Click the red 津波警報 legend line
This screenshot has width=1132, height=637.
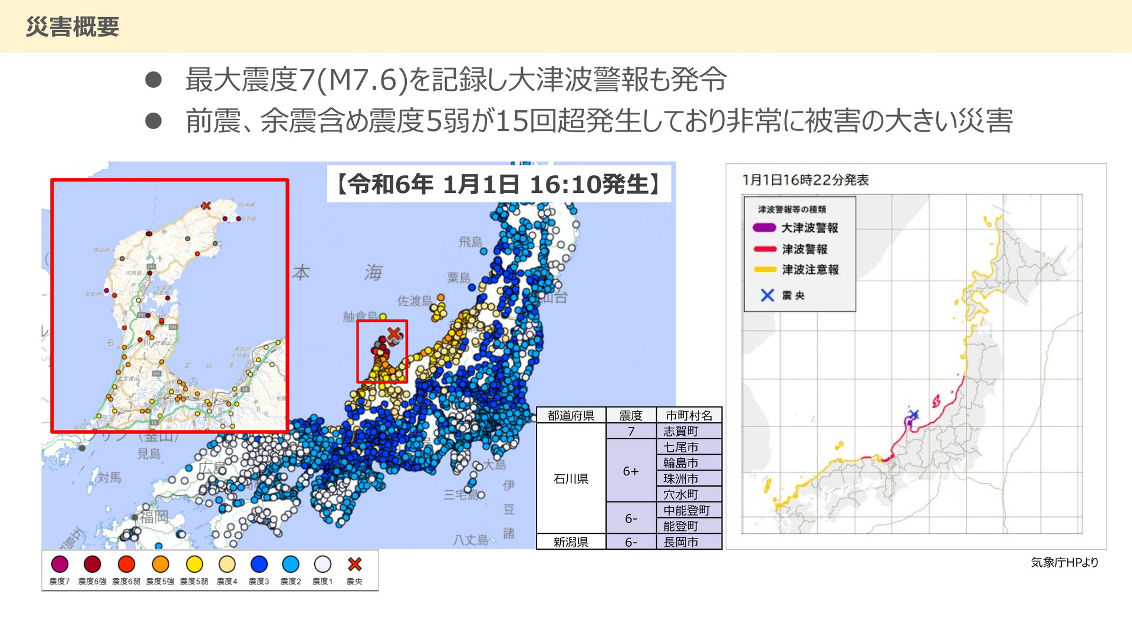pos(765,249)
